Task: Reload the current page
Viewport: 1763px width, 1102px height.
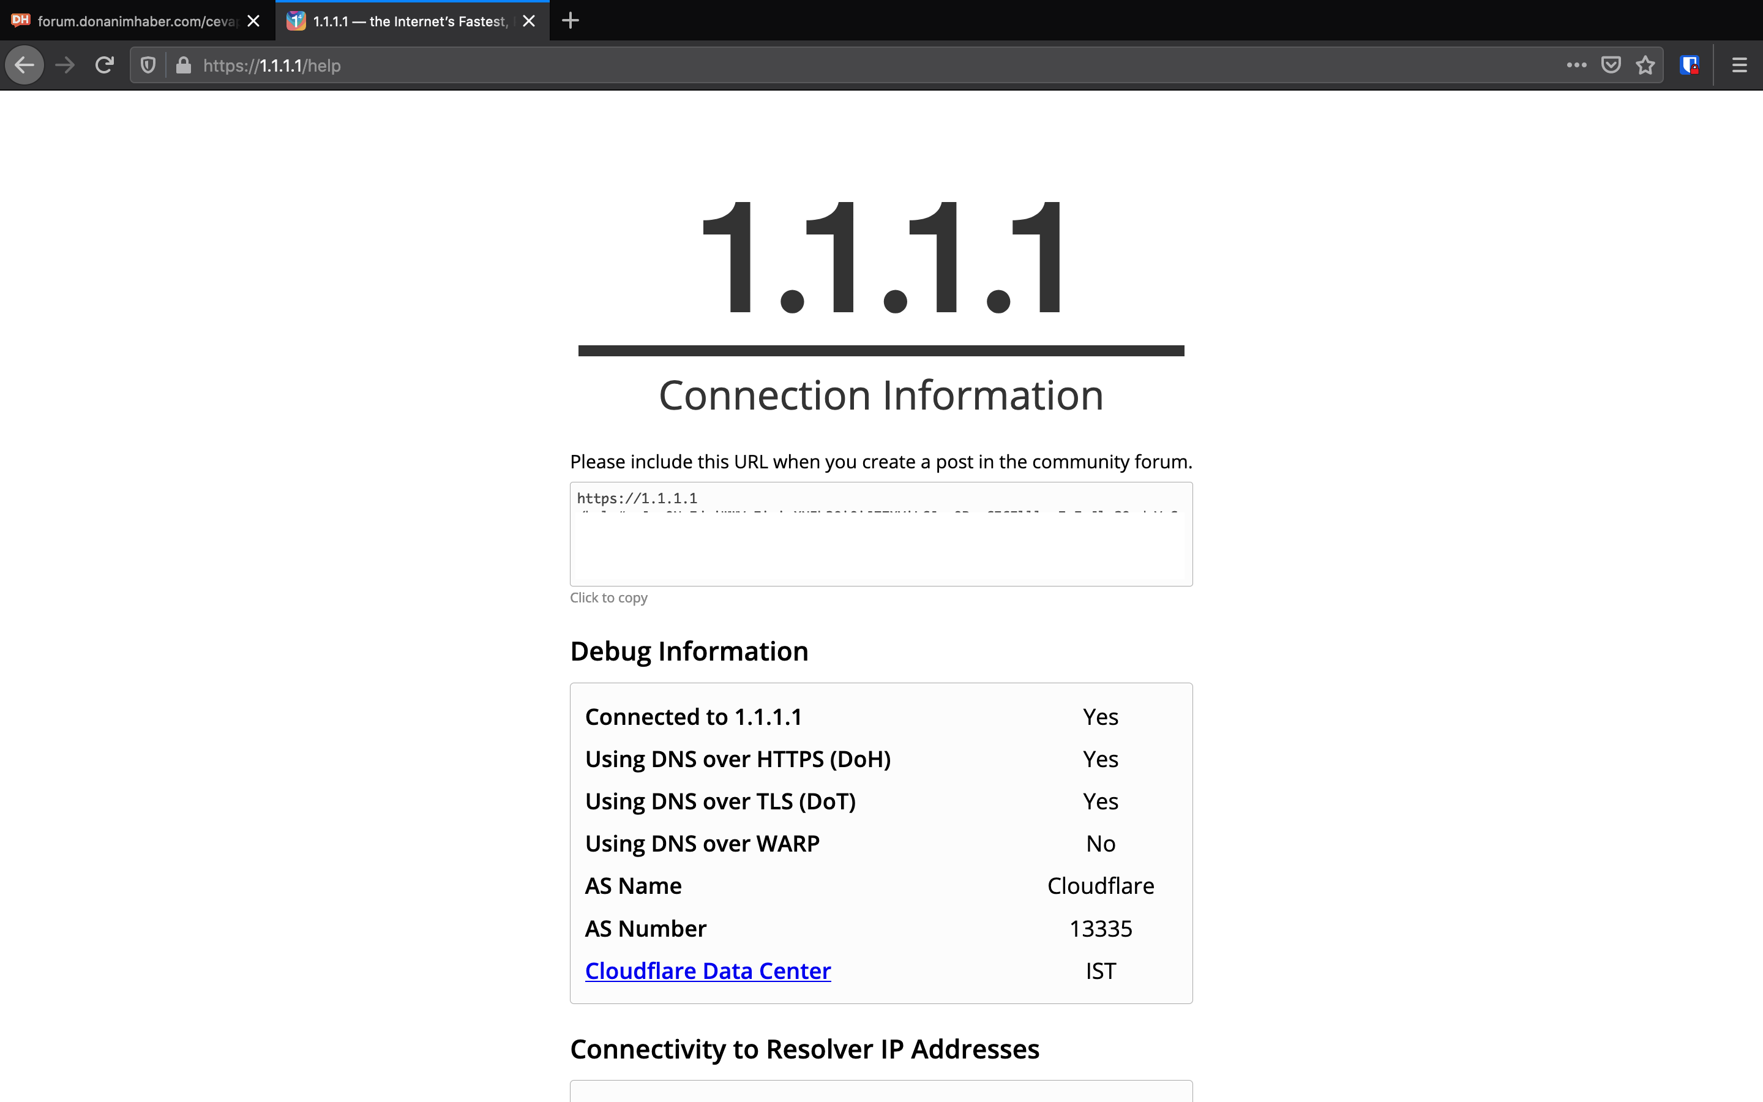Action: (105, 66)
